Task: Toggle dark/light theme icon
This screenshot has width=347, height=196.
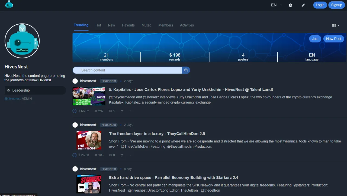Action: [x=290, y=5]
